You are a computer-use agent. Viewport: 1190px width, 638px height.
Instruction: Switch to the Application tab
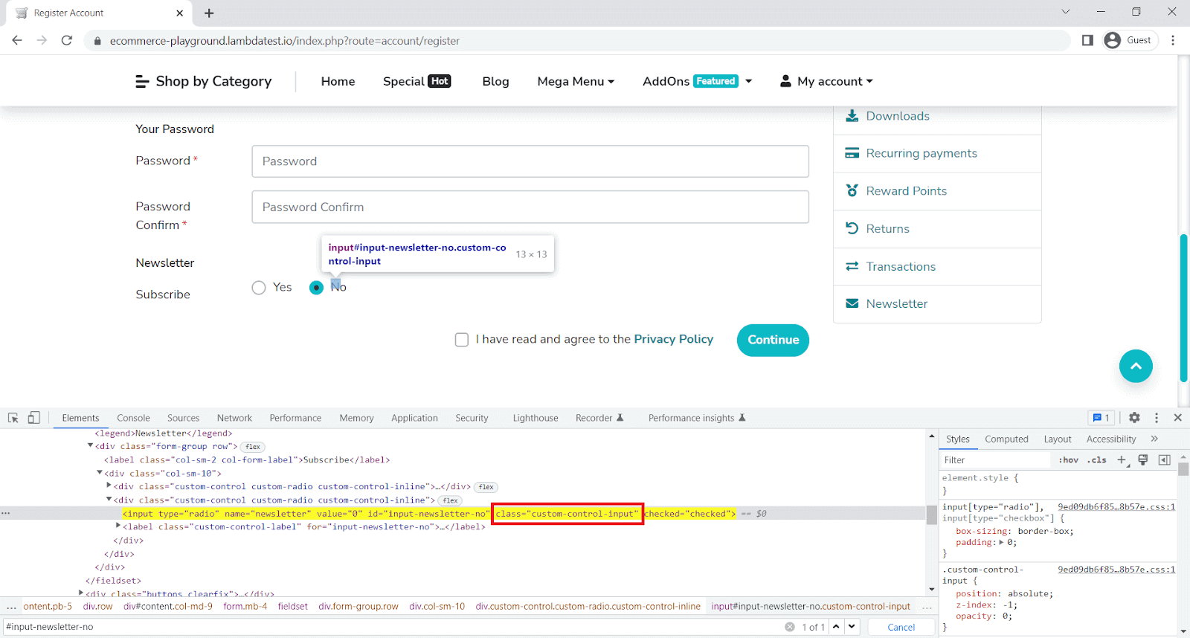(414, 418)
